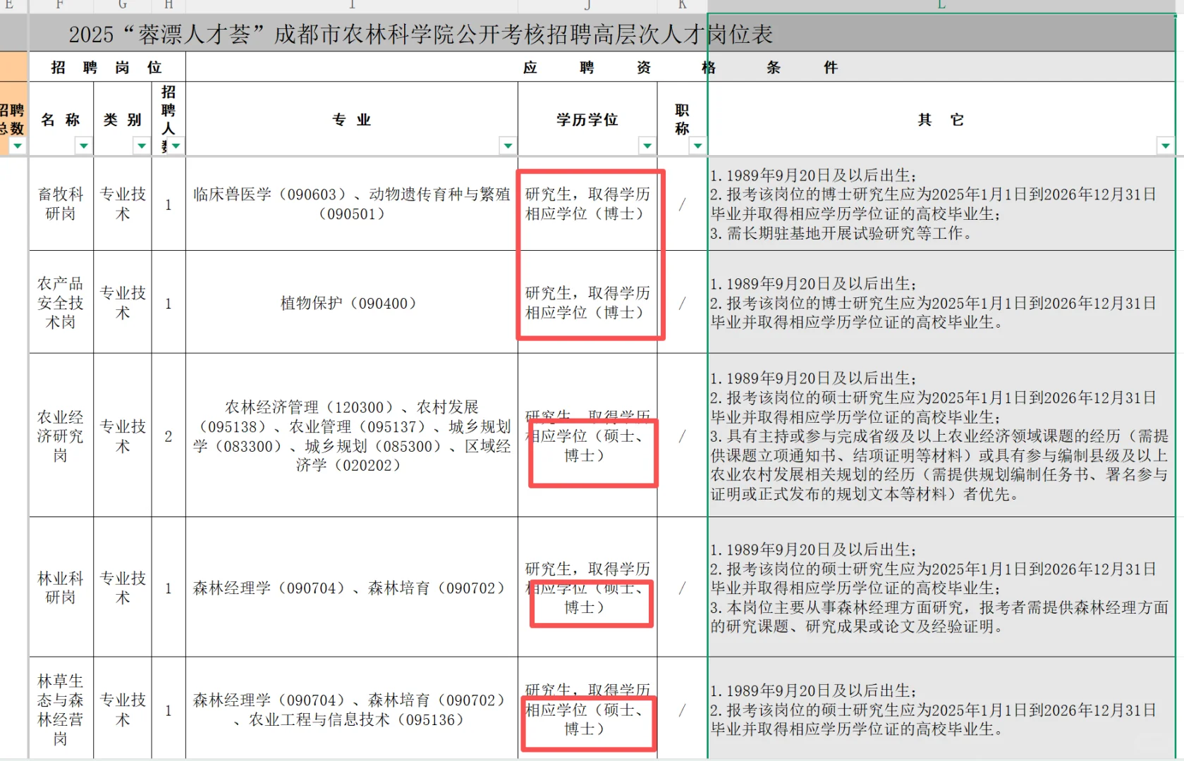
Task: Open the 学历学位 column filter dropdown
Action: [647, 146]
